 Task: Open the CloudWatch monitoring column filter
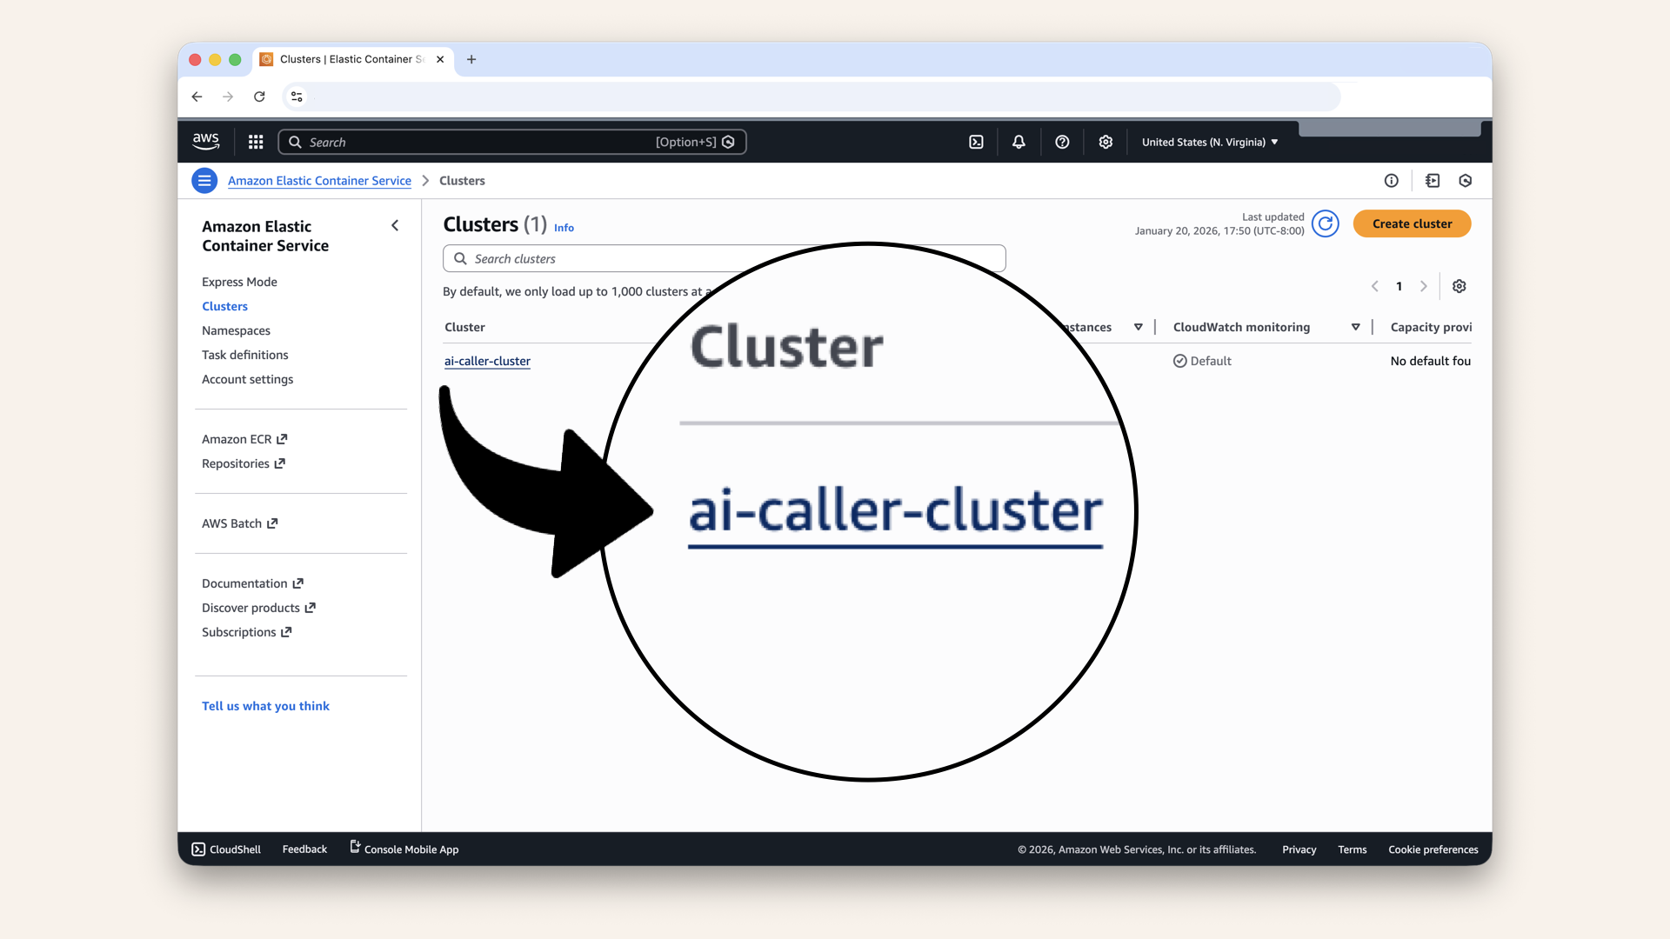tap(1355, 327)
